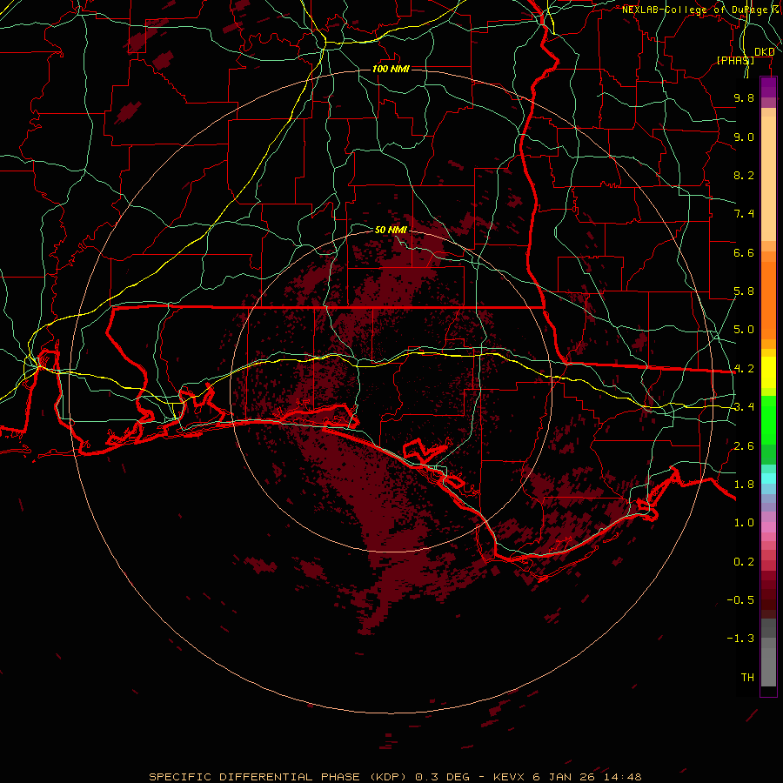The image size is (783, 783).
Task: Pick the cyan segment of the color scale
Action: [768, 478]
